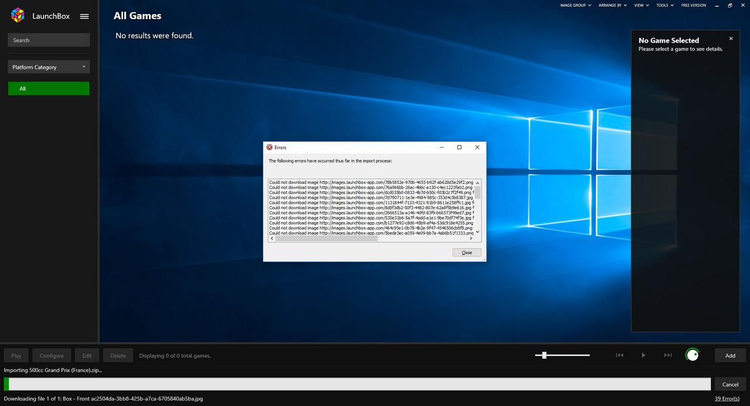Image resolution: width=750 pixels, height=406 pixels.
Task: Select error line containing 7d790711-1e3e
Action: (371, 197)
